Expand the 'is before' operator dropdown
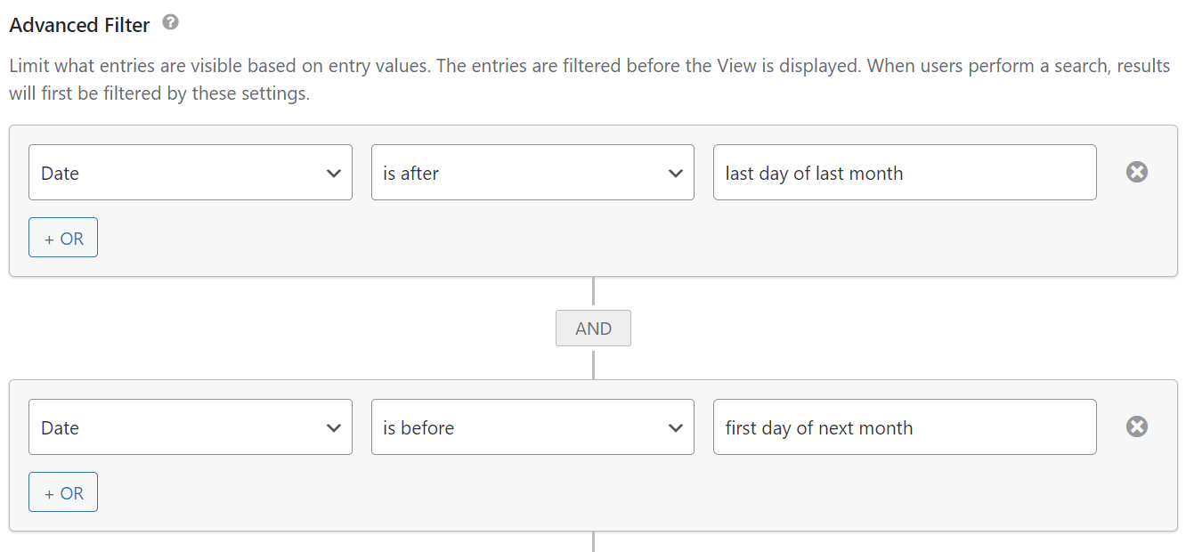 tap(532, 427)
